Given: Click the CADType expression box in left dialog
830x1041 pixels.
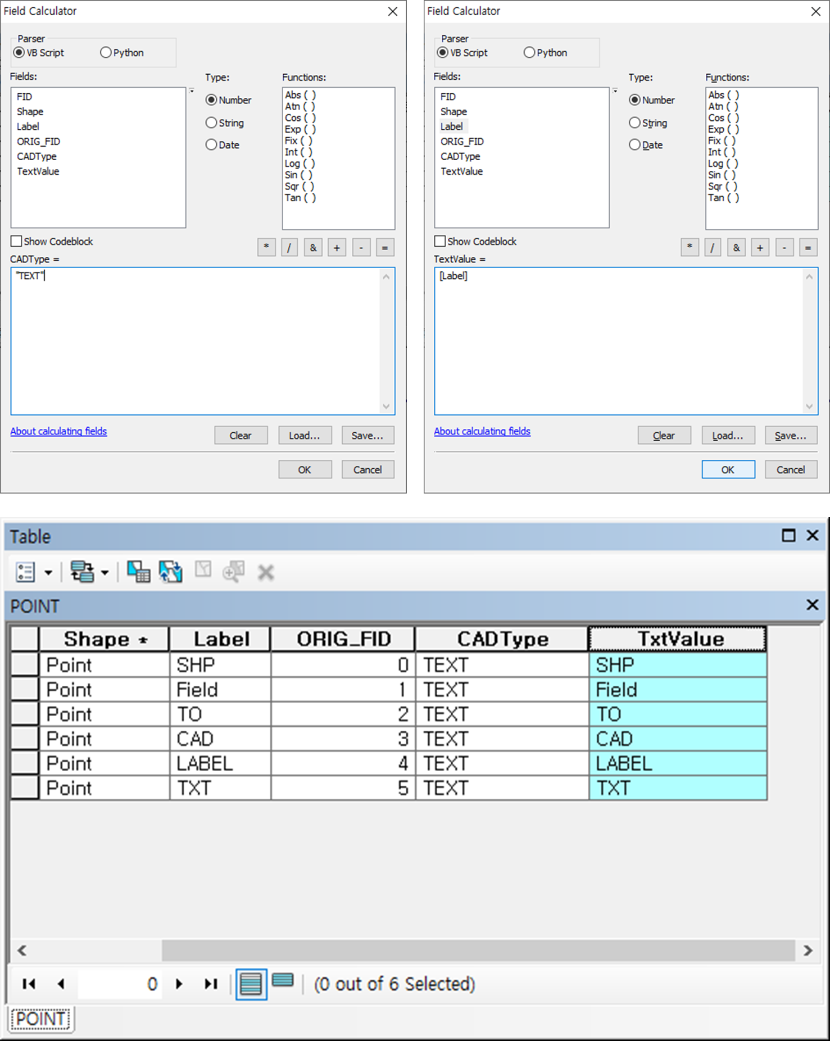Looking at the screenshot, I should [x=202, y=341].
